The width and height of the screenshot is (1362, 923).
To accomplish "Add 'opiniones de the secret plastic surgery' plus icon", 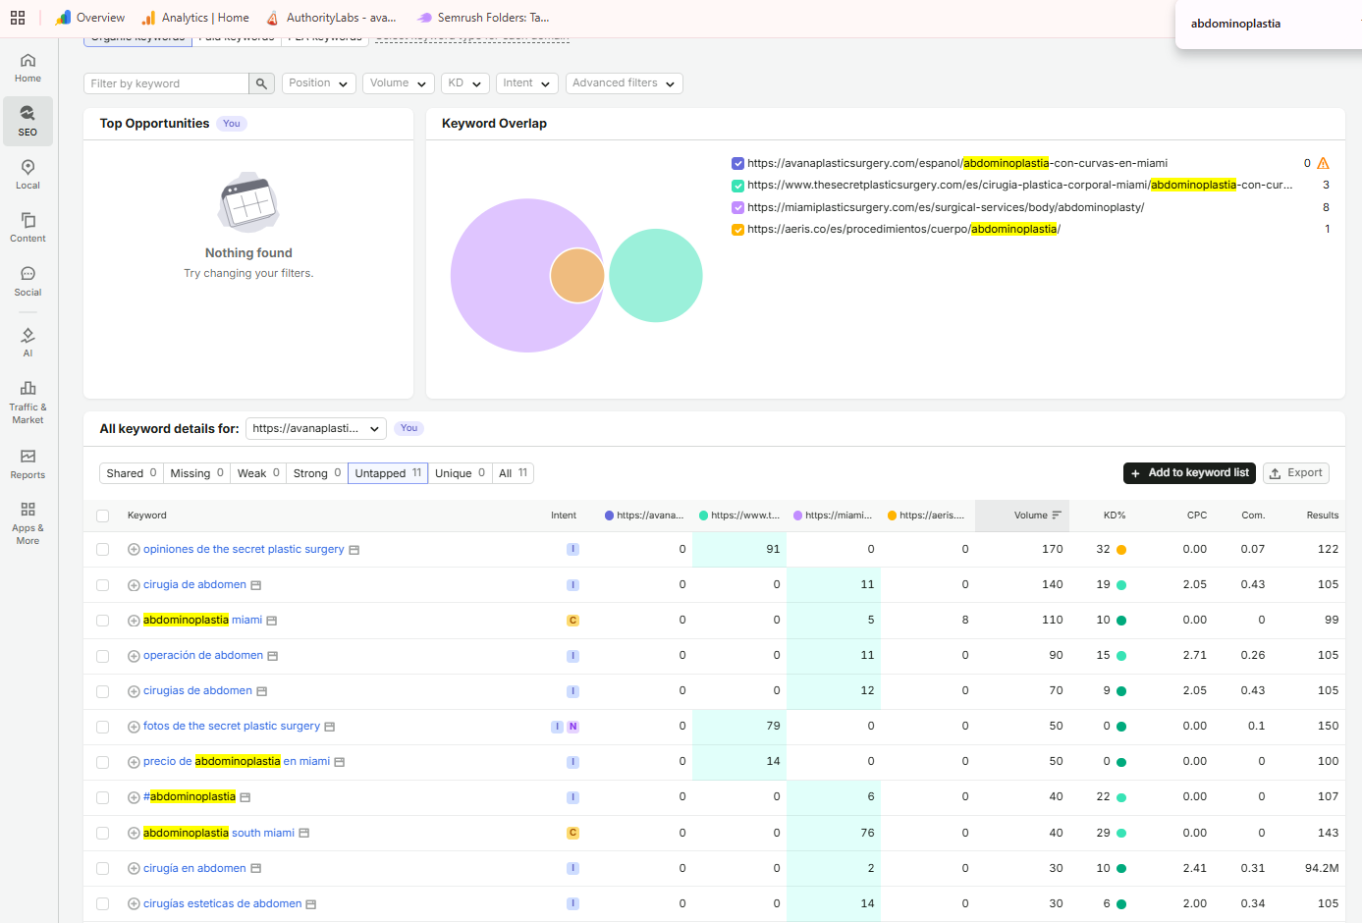I will click(x=134, y=550).
